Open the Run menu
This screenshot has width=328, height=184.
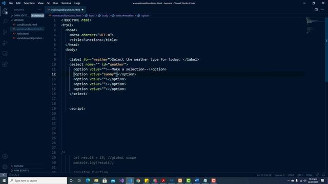click(55, 3)
